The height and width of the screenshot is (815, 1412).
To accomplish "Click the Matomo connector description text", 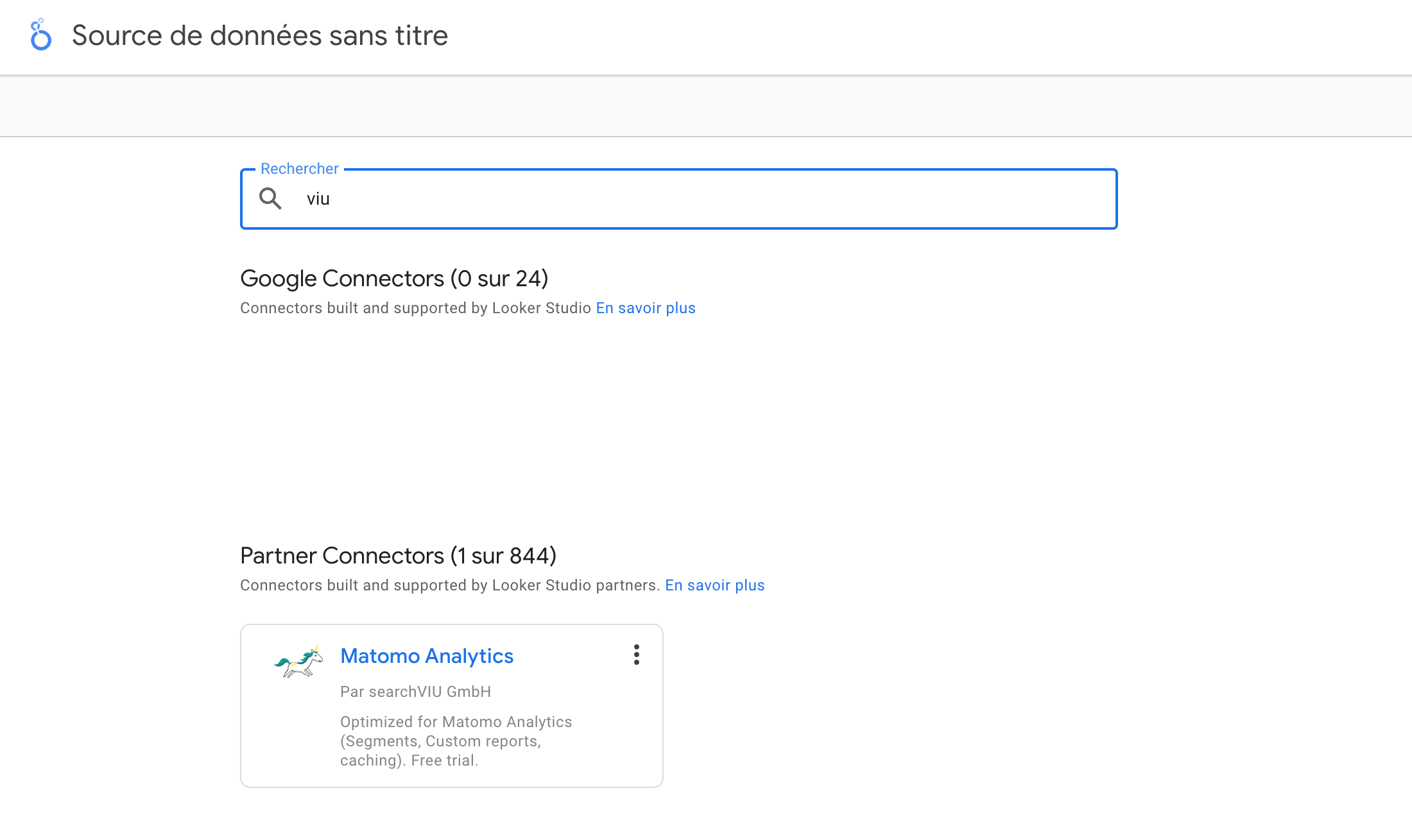I will 456,741.
